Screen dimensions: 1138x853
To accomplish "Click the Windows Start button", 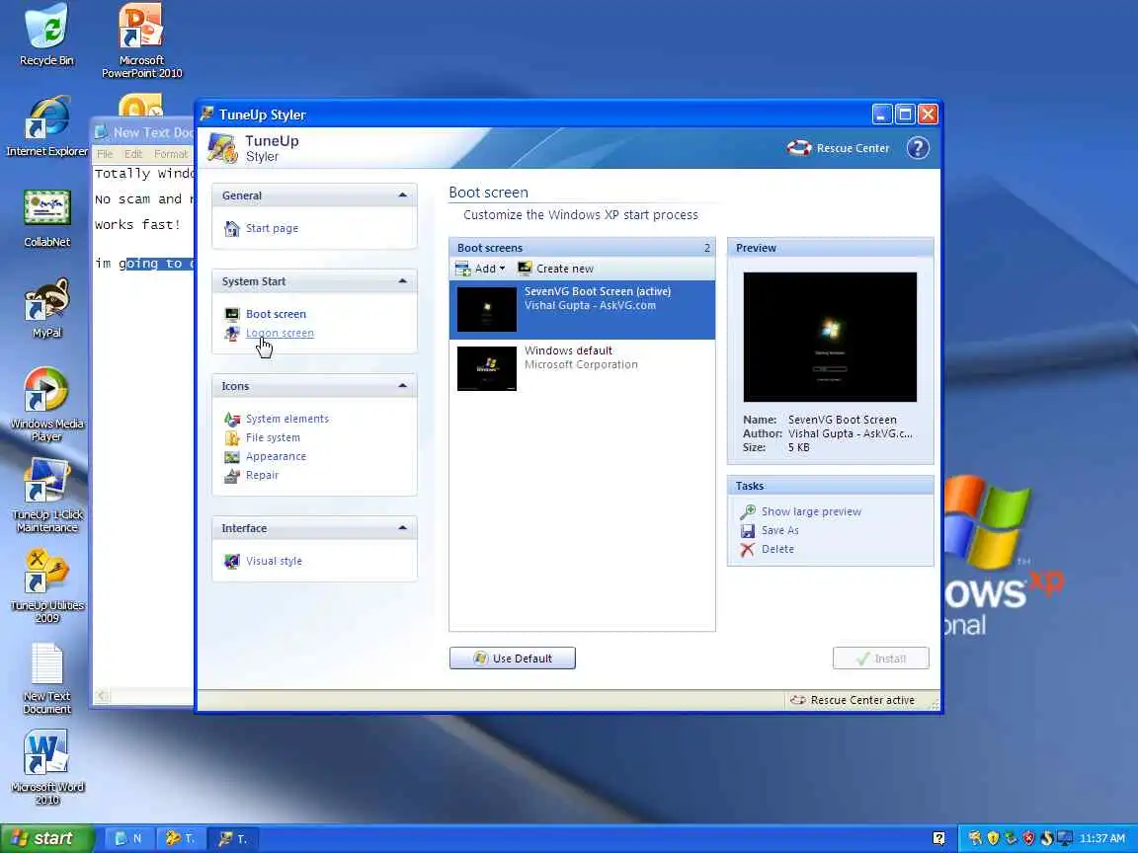I will tap(47, 838).
